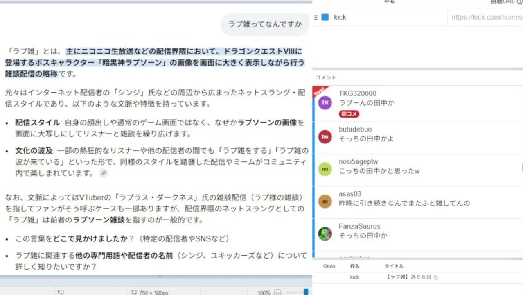The image size is (523, 295).
Task: Click the canvas size icon in status bar
Action: tap(133, 292)
